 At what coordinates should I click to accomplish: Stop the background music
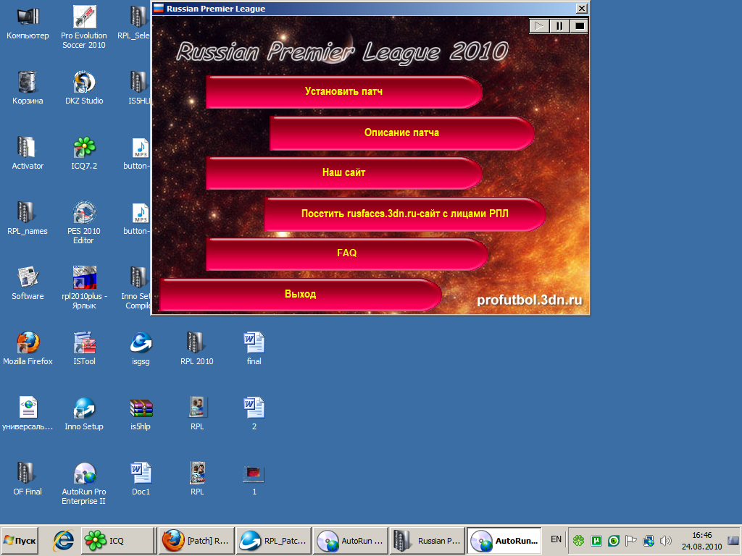pos(579,26)
